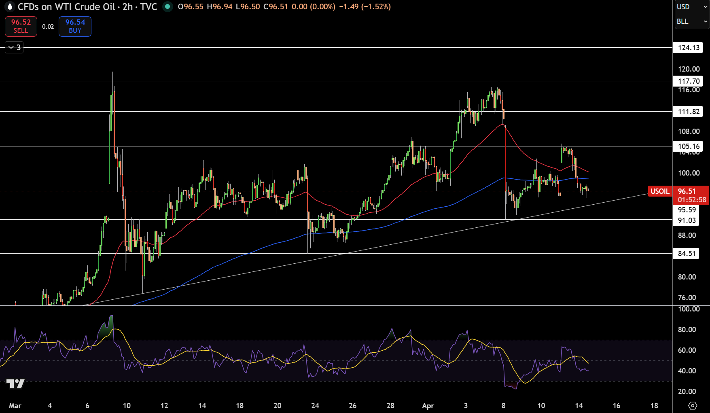Click the 0.02 spread value
Image resolution: width=710 pixels, height=413 pixels.
(x=48, y=27)
